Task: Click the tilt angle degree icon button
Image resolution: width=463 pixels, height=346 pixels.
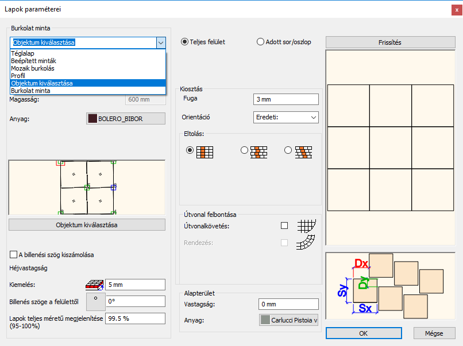Action: pyautogui.click(x=96, y=301)
